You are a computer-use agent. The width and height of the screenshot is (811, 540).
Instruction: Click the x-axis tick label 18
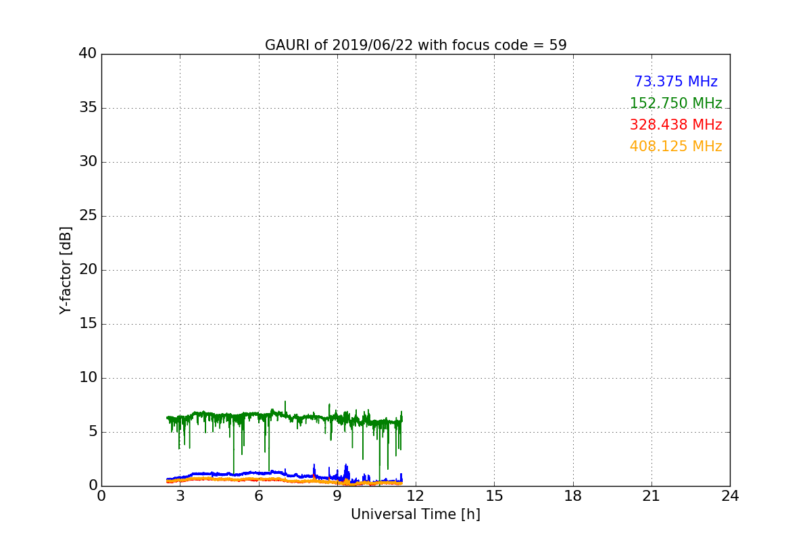point(573,496)
